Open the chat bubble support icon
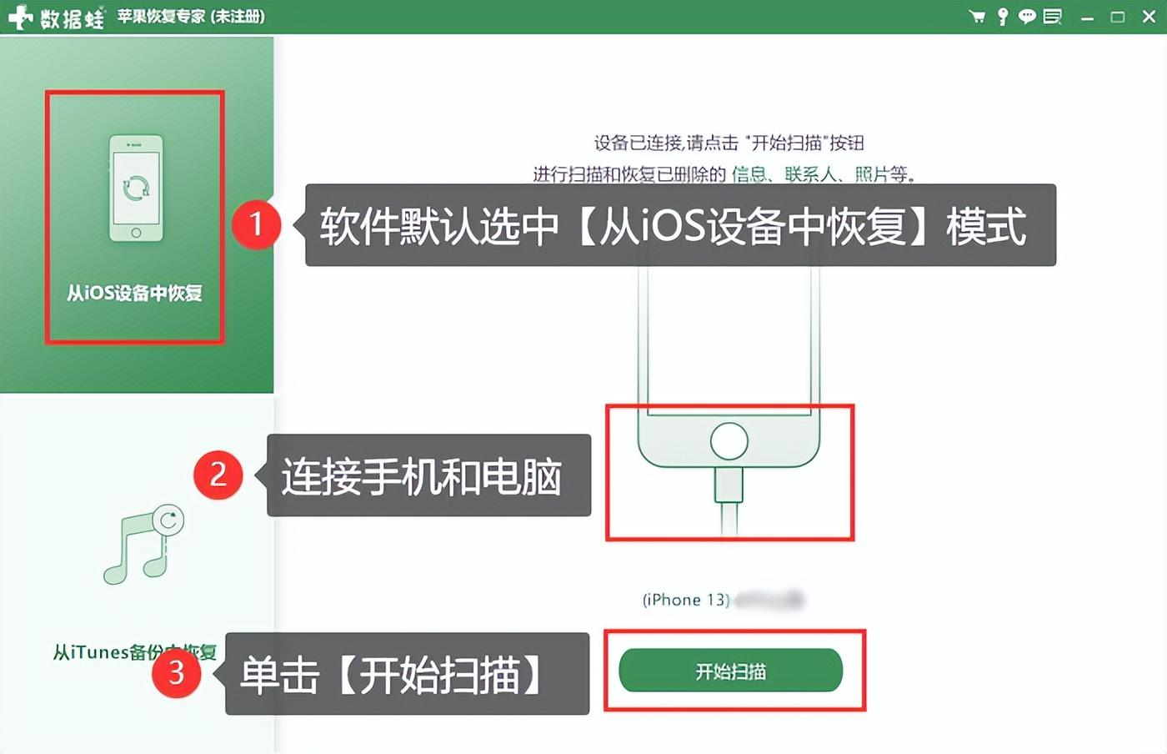Viewport: 1167px width, 754px height. tap(1027, 16)
